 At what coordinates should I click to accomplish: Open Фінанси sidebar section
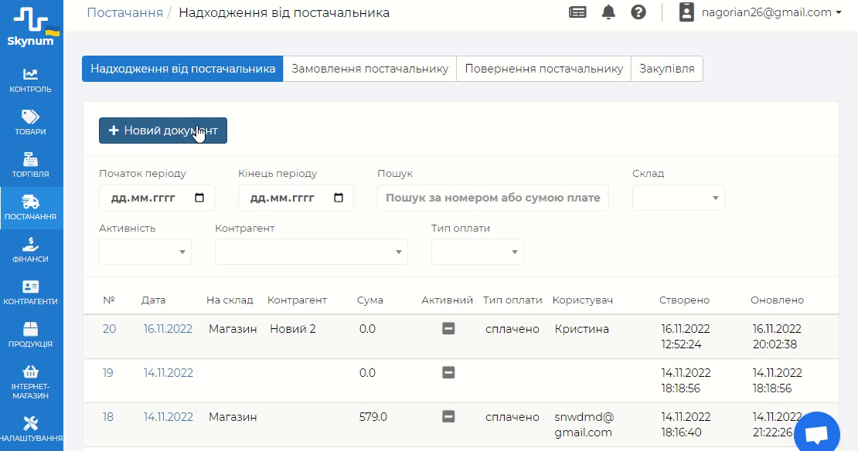coord(31,250)
